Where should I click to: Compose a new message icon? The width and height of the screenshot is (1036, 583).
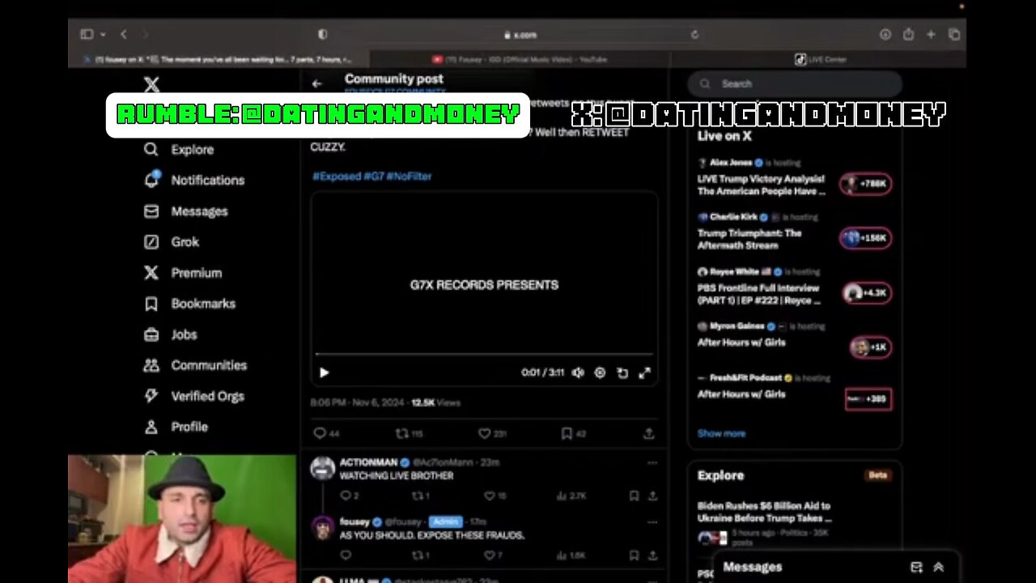[x=916, y=567]
